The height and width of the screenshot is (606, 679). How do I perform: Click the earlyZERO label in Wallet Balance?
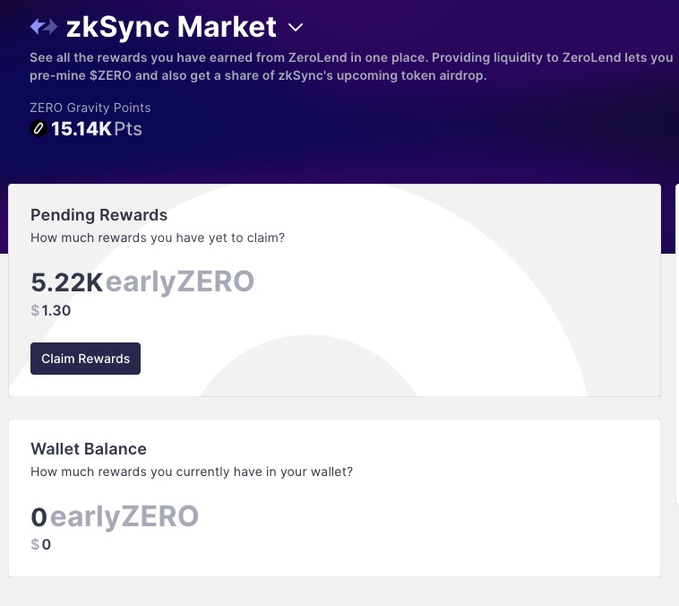(x=124, y=516)
